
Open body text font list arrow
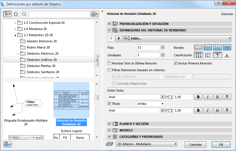pyautogui.click(x=163, y=97)
